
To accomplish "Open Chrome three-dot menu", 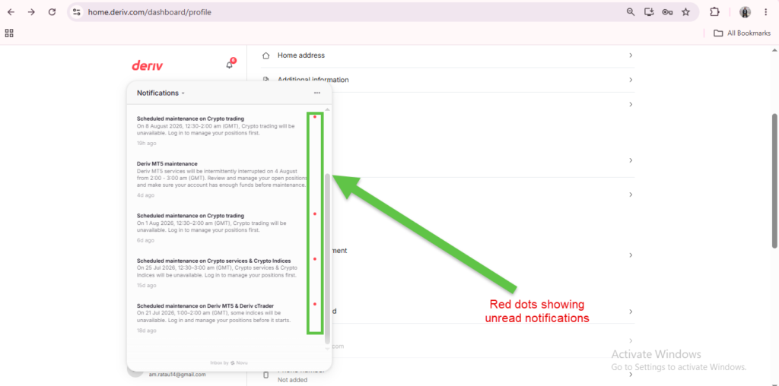I will pyautogui.click(x=765, y=12).
